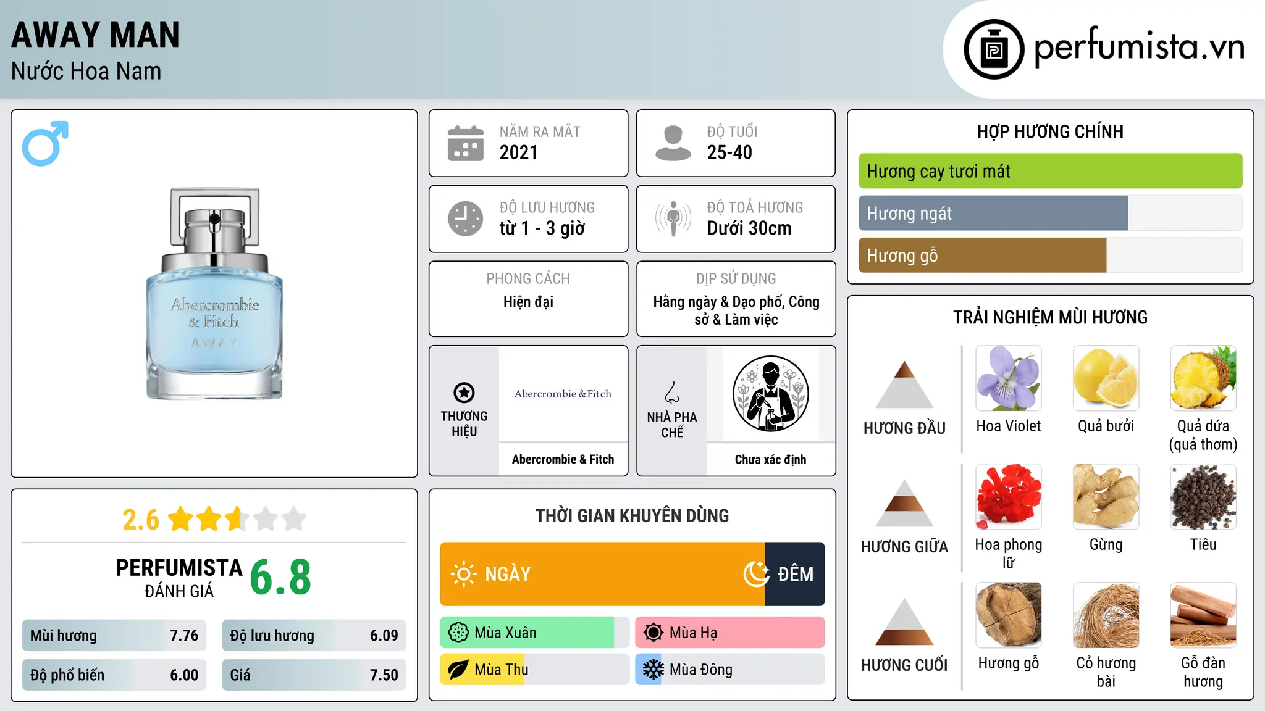Open the Quả dứa pineapple note image
This screenshot has height=711, width=1265.
(x=1203, y=378)
